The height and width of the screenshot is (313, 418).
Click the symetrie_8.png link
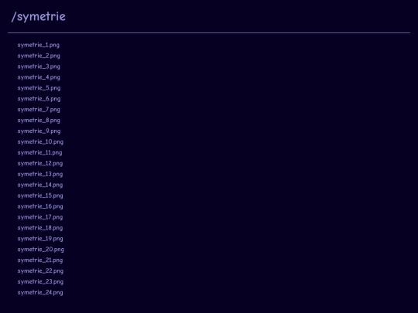(39, 121)
